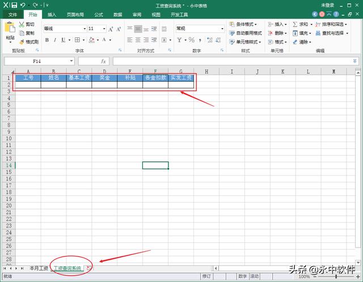Switch to the Page Layout (页面布局) tab

click(75, 15)
